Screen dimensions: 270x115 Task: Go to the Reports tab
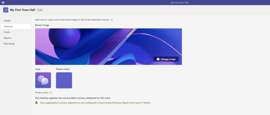tap(8, 38)
